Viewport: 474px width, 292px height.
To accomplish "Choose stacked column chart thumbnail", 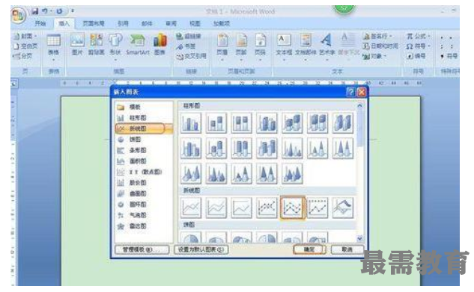I will point(216,123).
